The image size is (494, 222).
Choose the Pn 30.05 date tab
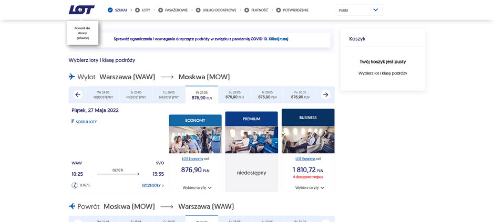(300, 95)
